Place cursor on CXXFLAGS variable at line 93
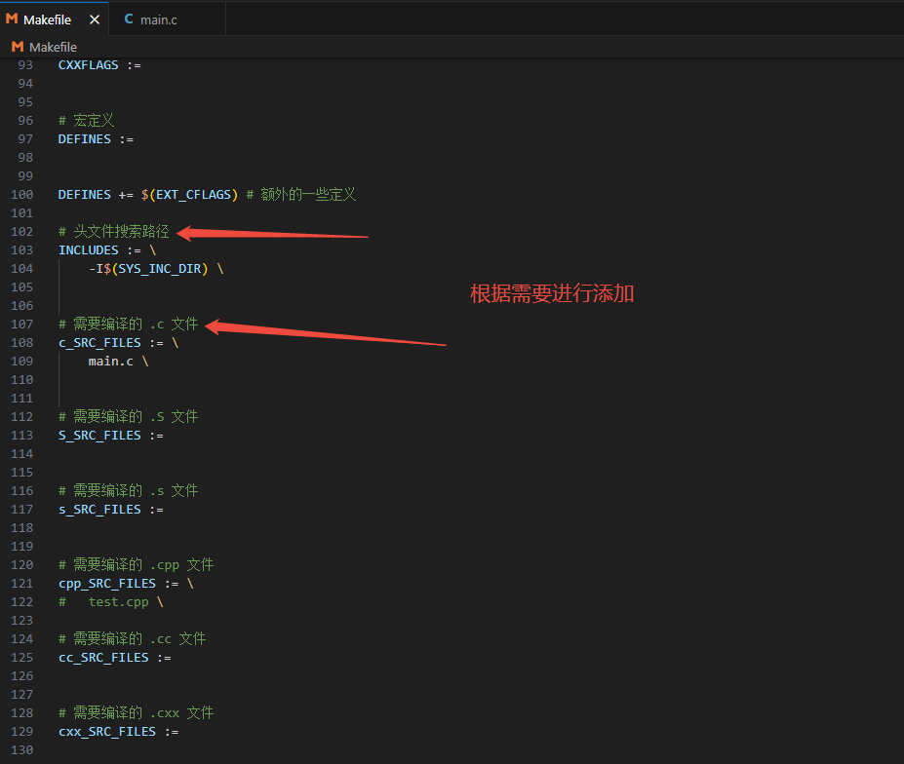Image resolution: width=904 pixels, height=764 pixels. (88, 65)
